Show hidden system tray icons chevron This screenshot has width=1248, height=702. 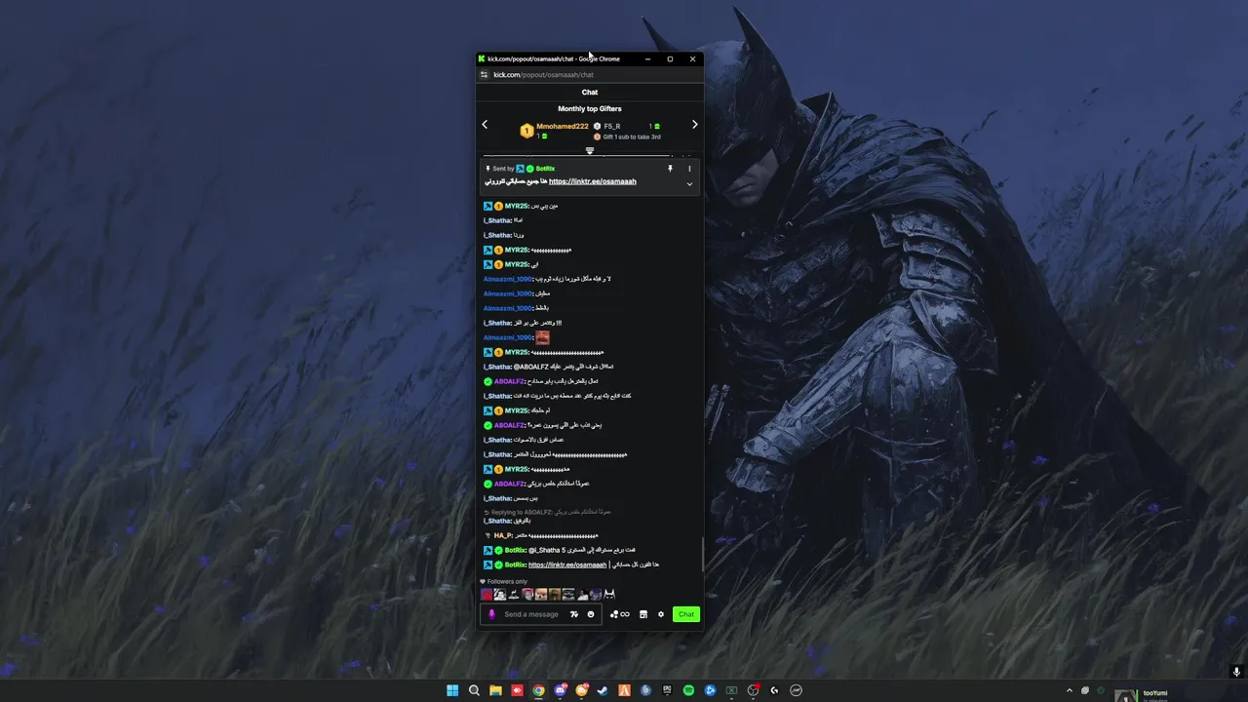tap(1070, 690)
